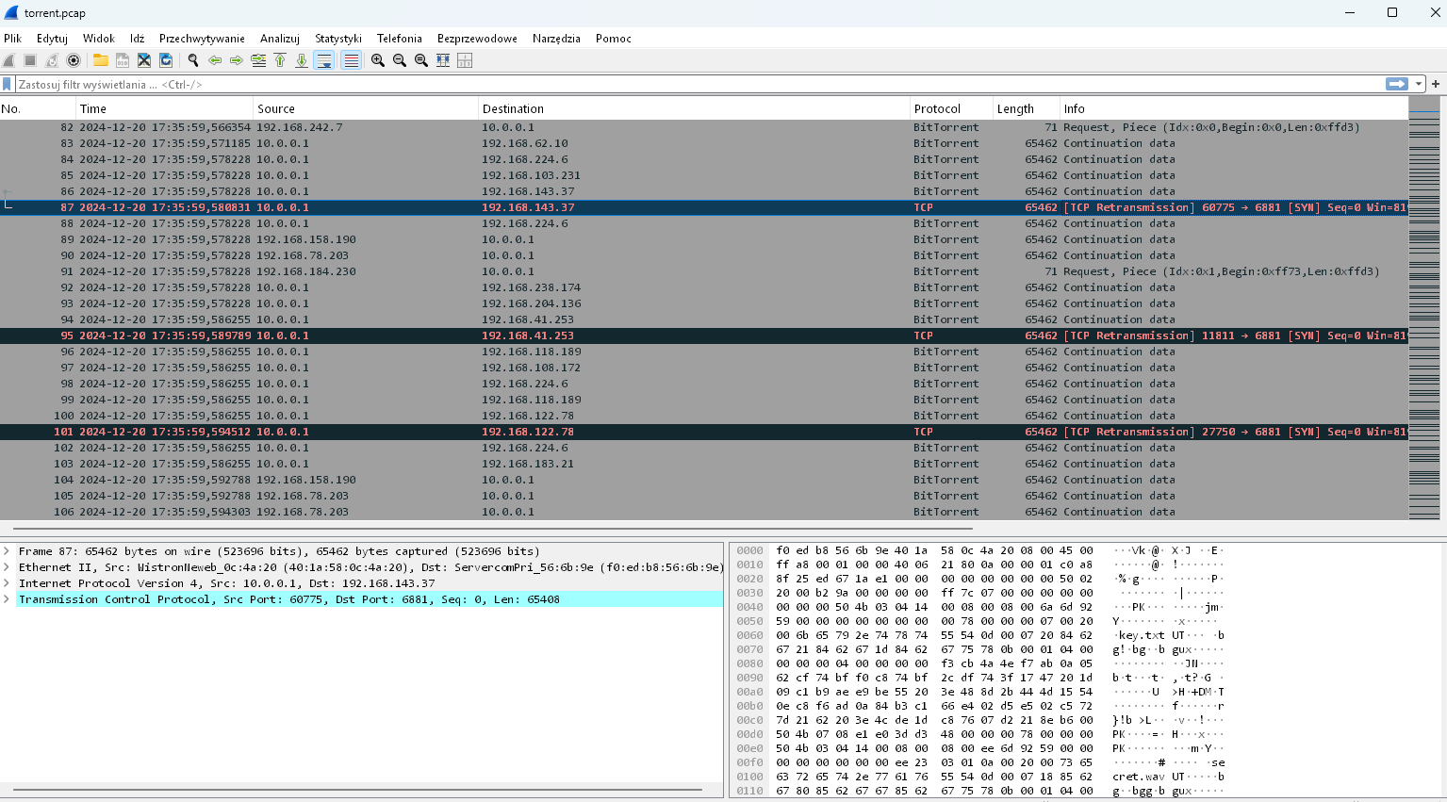The image size is (1447, 802).
Task: Toggle packet colorization rules button
Action: pos(351,60)
